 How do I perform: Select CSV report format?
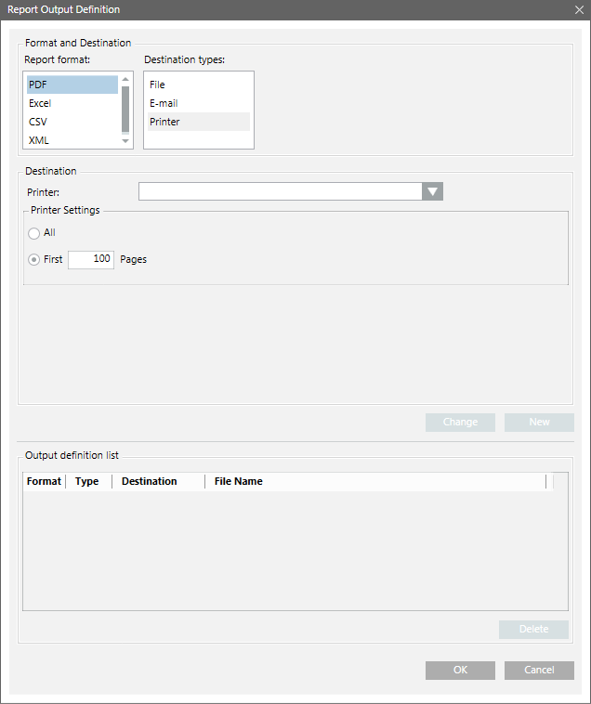(72, 122)
